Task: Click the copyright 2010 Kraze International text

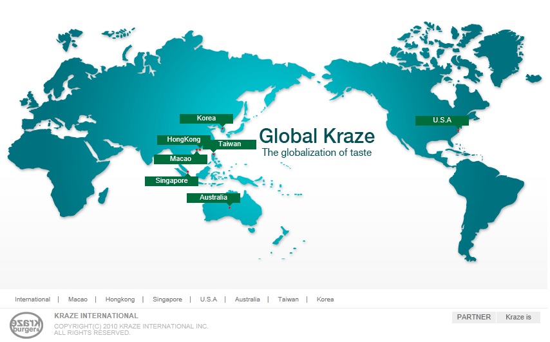Action: tap(131, 329)
